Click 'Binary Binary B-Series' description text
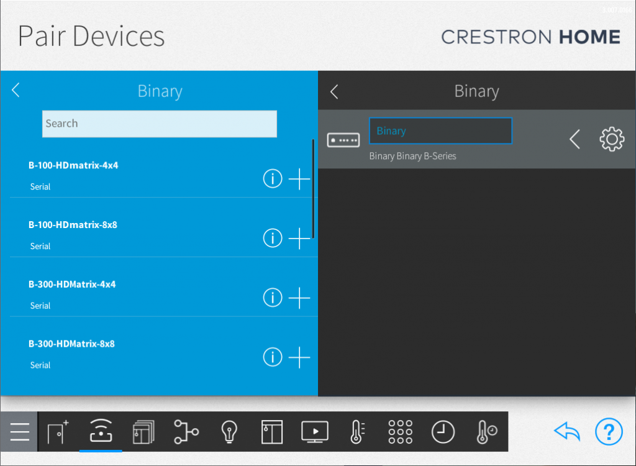This screenshot has width=636, height=466. click(412, 157)
